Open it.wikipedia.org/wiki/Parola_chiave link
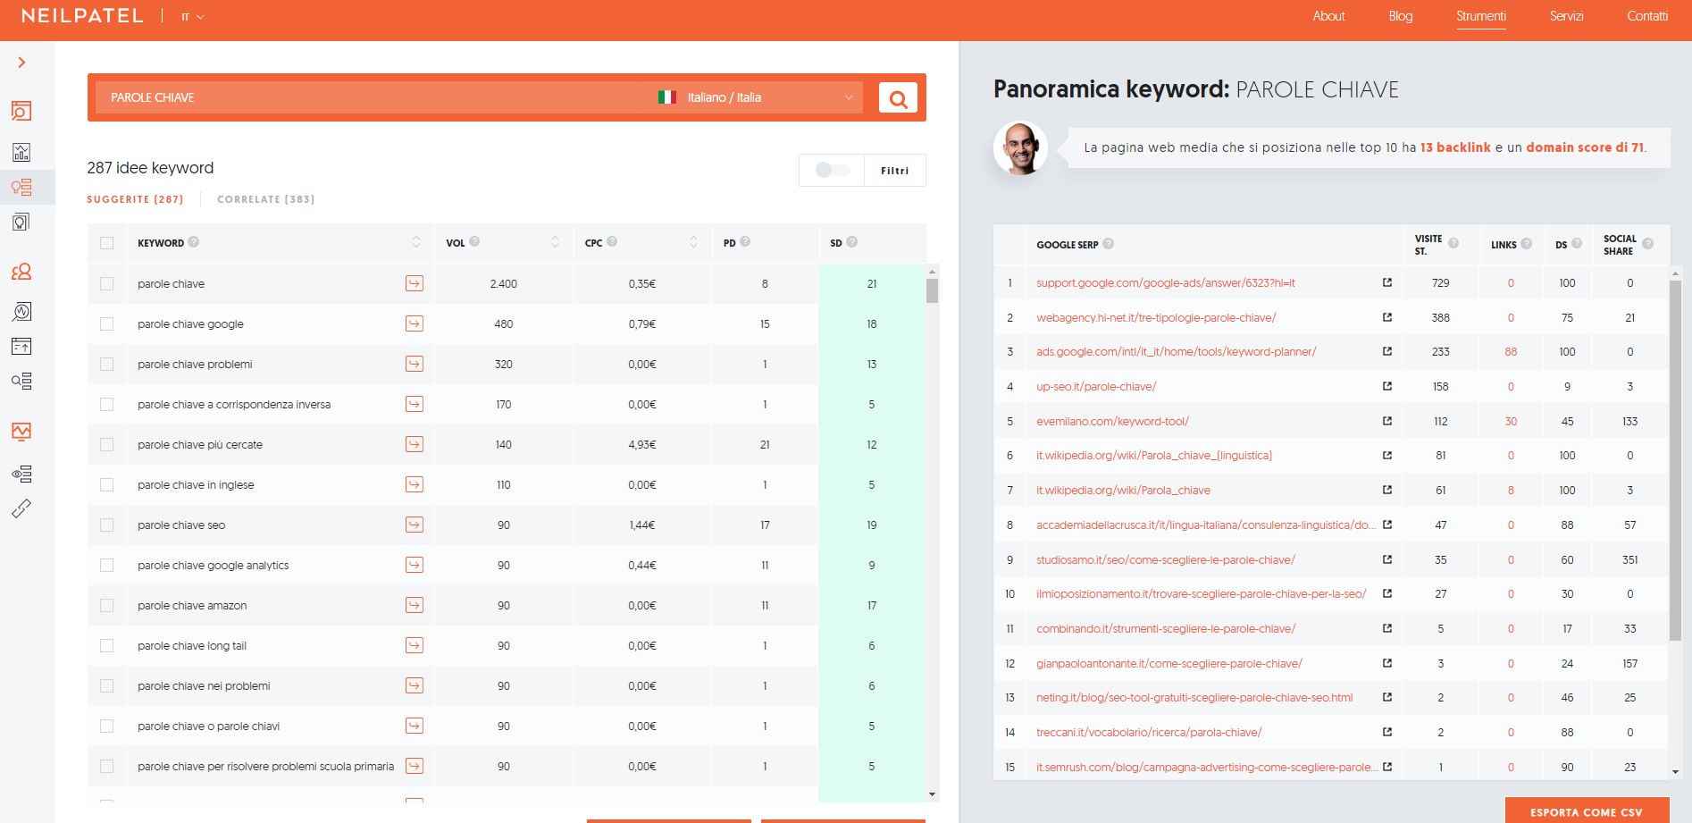The width and height of the screenshot is (1692, 823). 1123,490
